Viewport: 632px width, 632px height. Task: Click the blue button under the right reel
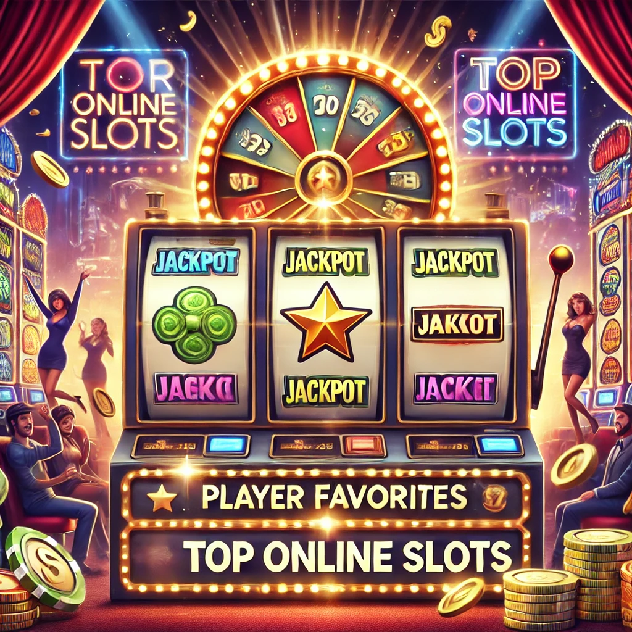click(499, 445)
